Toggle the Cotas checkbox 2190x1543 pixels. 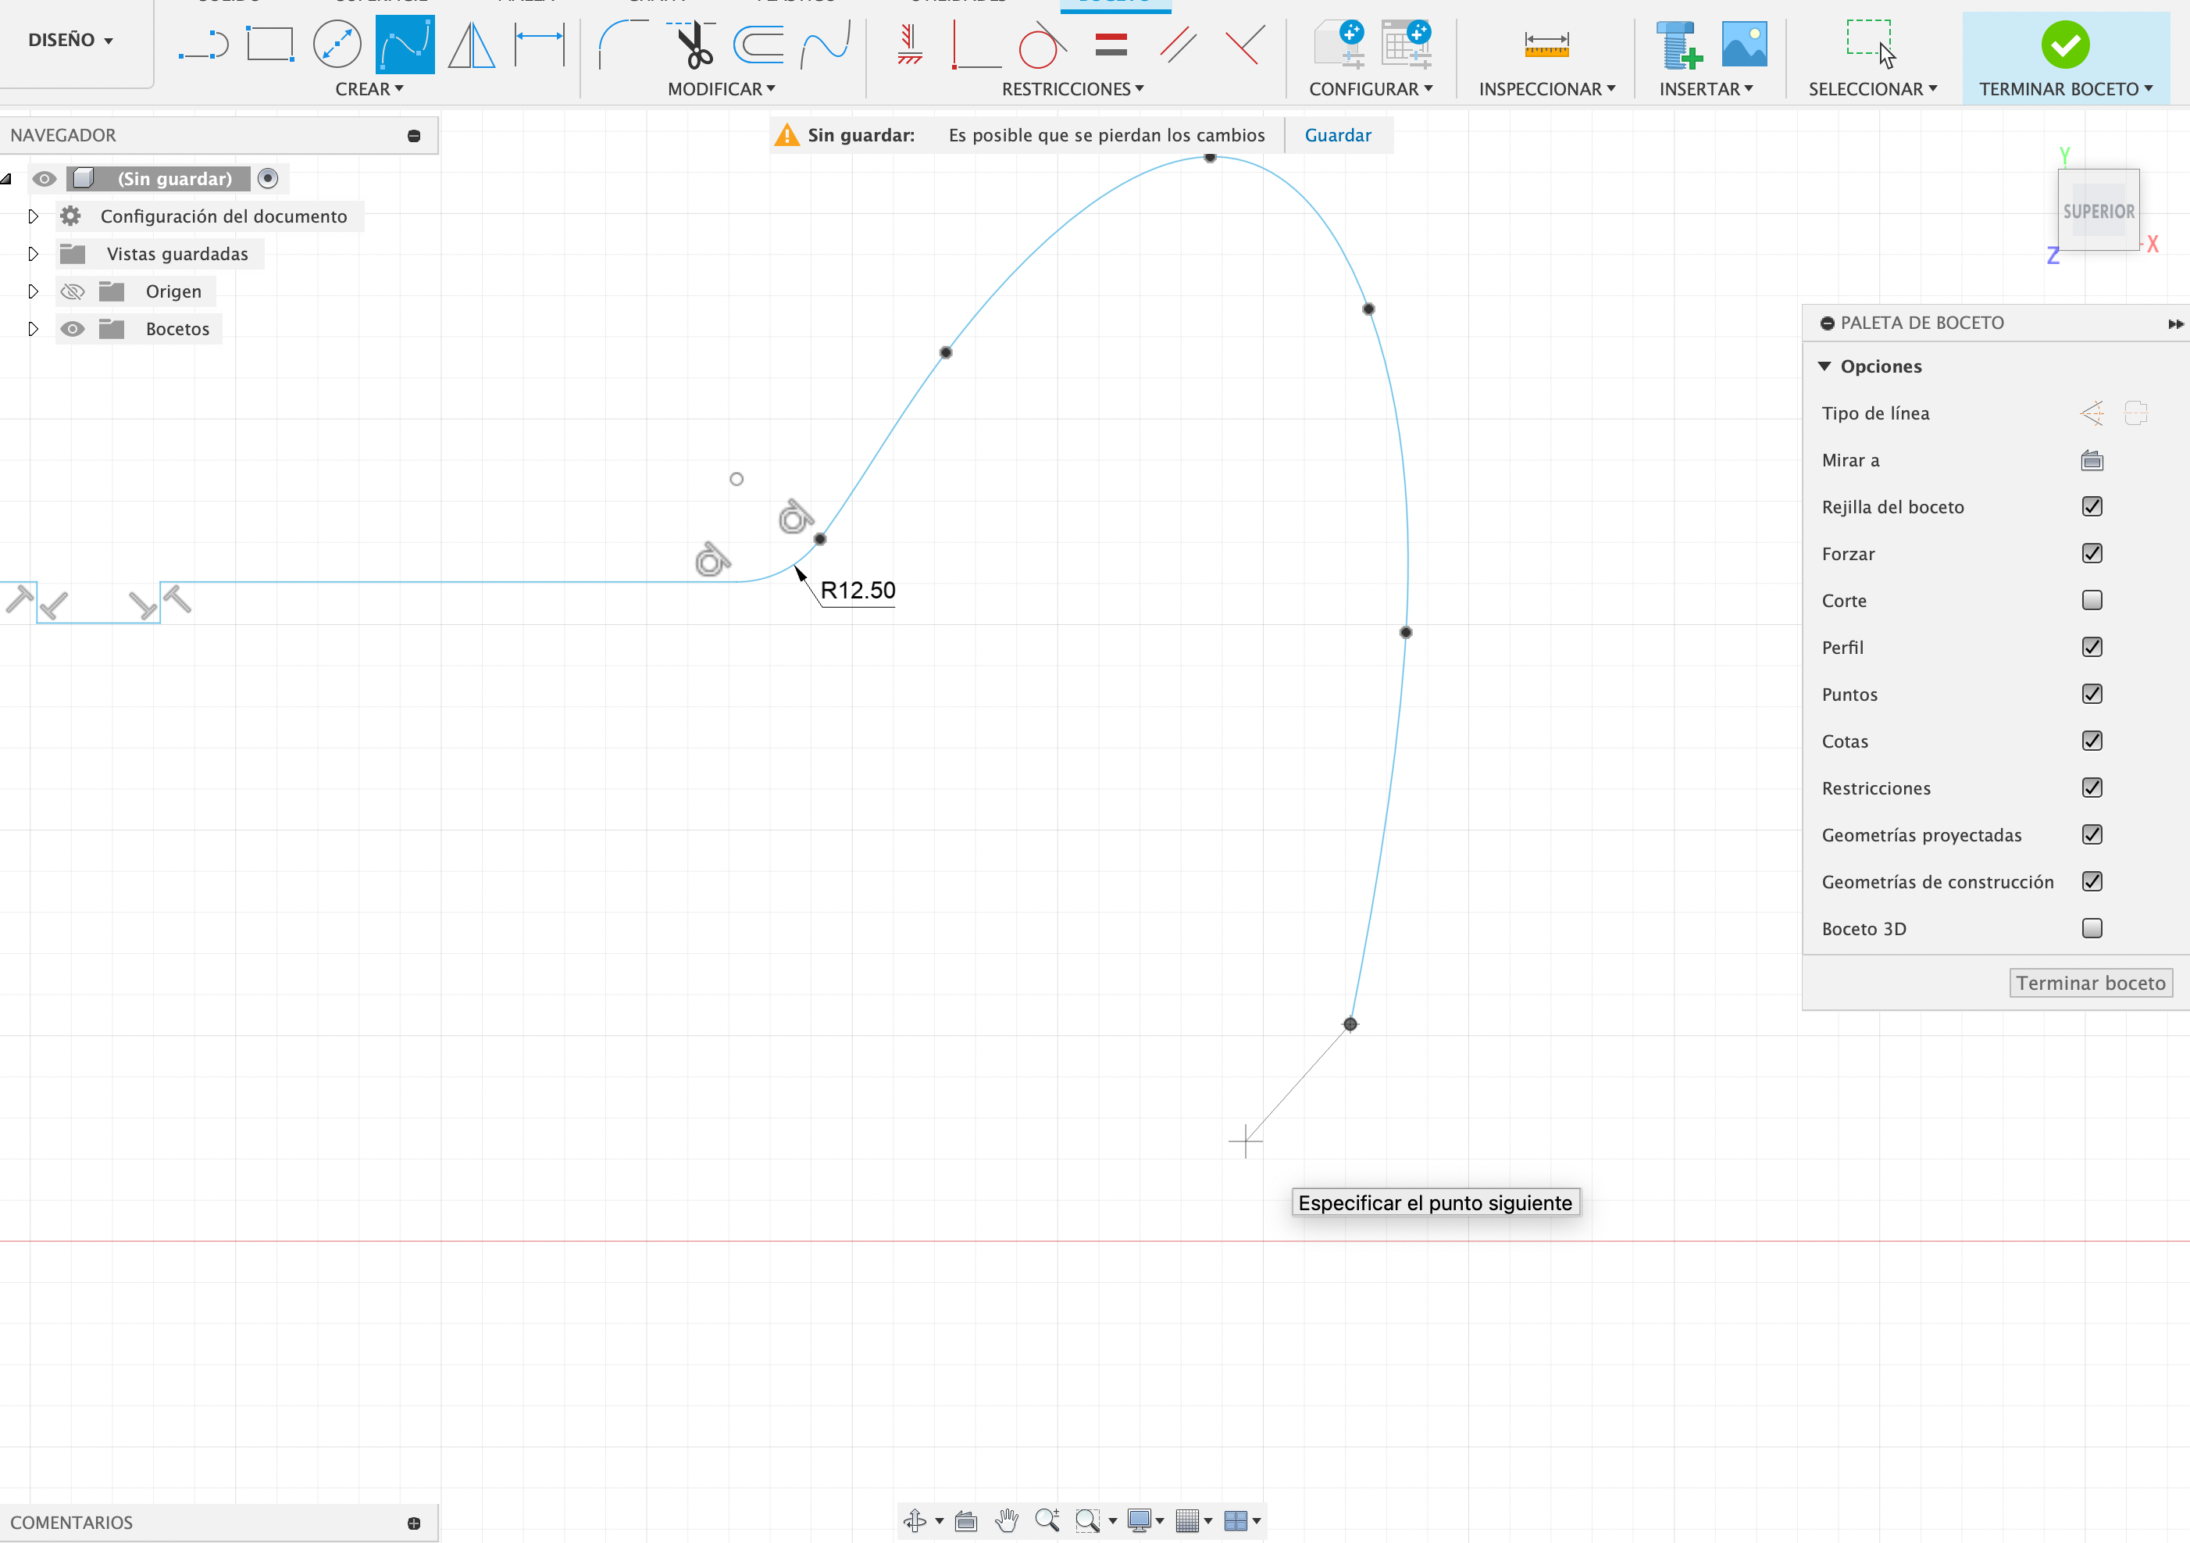point(2092,741)
